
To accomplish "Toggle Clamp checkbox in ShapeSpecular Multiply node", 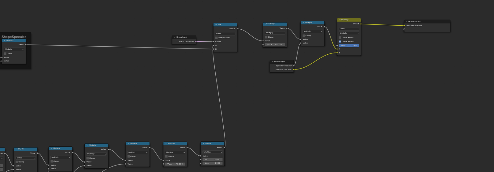I will (x=5, y=53).
